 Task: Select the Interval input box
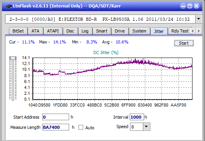click(137, 117)
